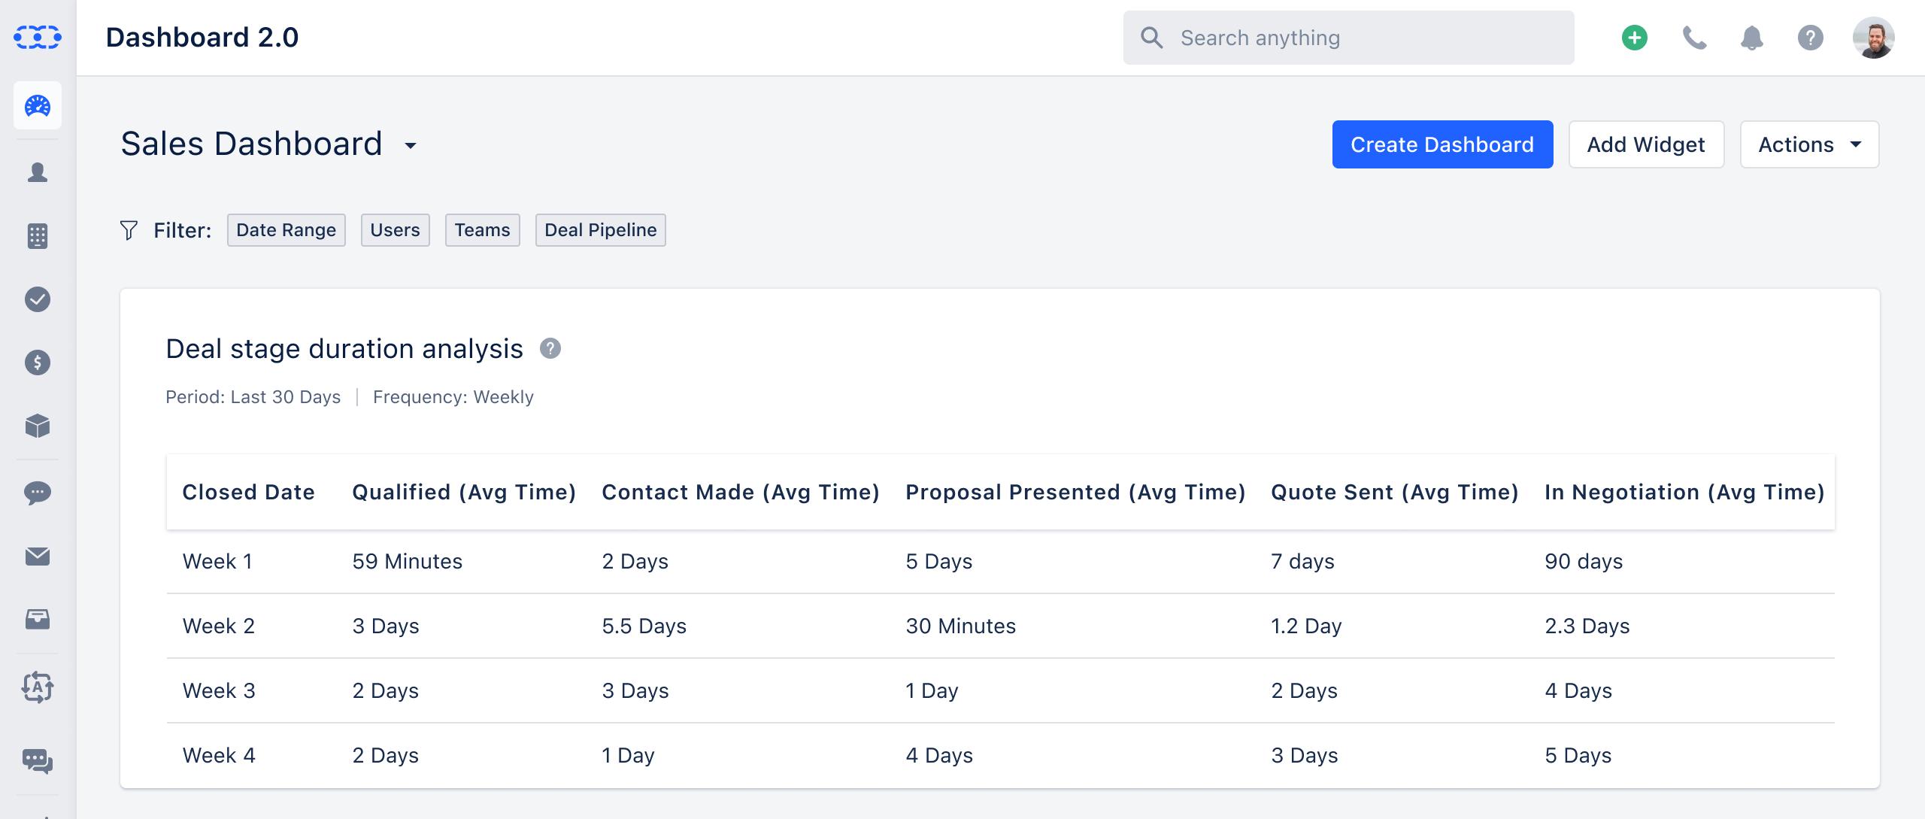Click the 2.3 Days cell
The width and height of the screenshot is (1925, 819).
[x=1587, y=626]
